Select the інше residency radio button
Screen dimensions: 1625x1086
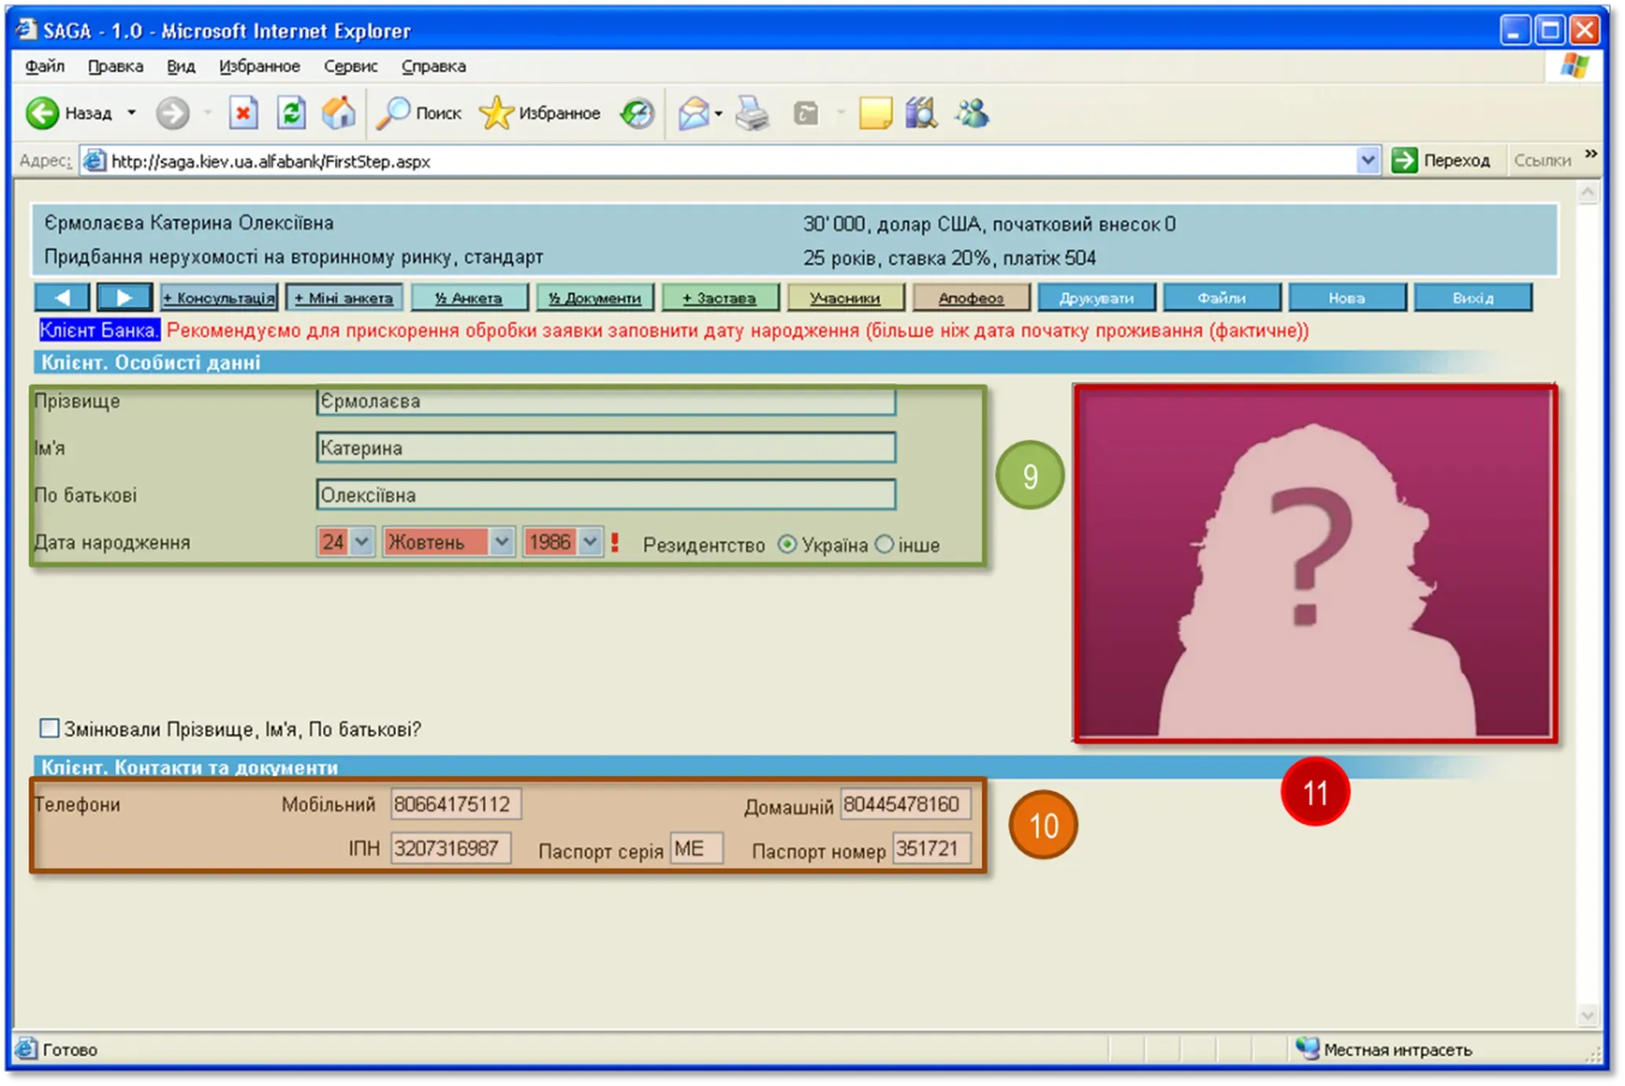coord(884,545)
